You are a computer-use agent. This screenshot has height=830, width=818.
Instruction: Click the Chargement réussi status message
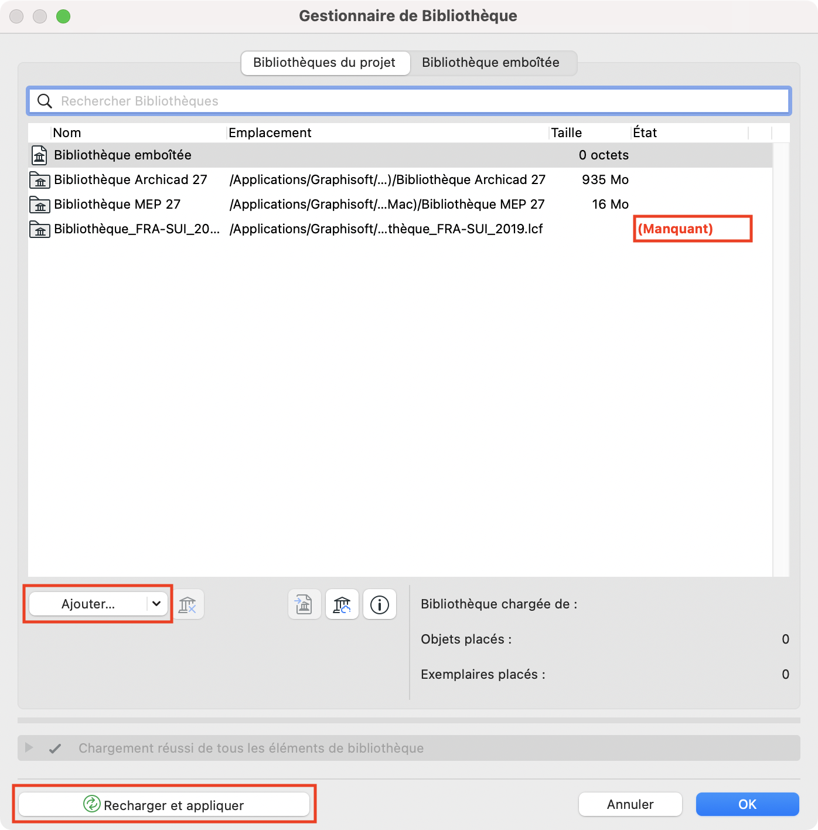(251, 749)
